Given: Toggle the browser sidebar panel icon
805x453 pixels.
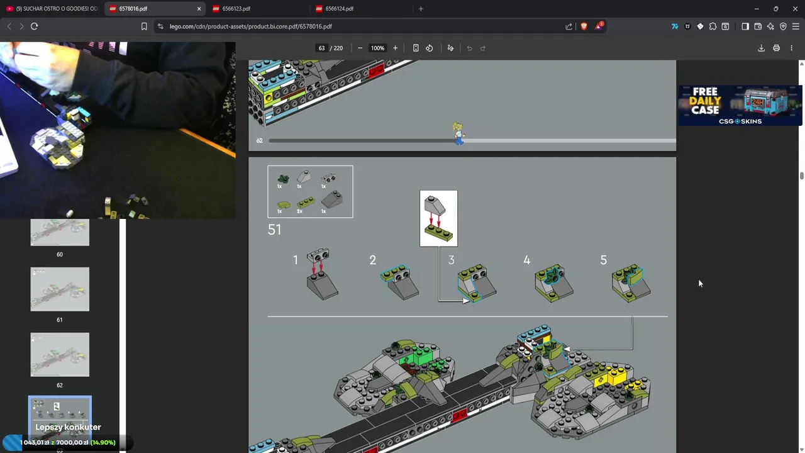Looking at the screenshot, I should pos(745,26).
